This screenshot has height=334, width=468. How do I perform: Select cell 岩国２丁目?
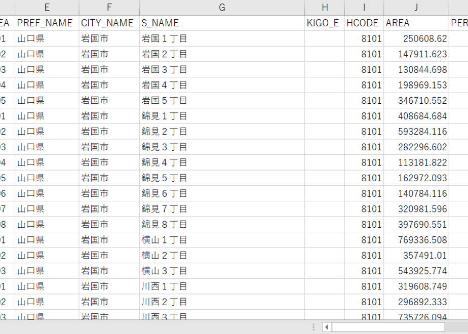tap(222, 54)
